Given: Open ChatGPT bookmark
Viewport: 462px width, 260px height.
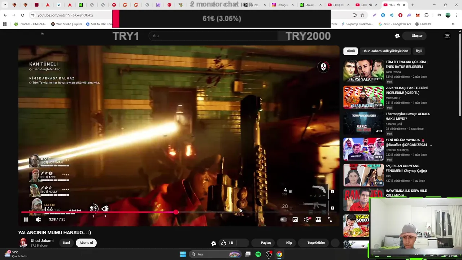Looking at the screenshot, I should (423, 24).
